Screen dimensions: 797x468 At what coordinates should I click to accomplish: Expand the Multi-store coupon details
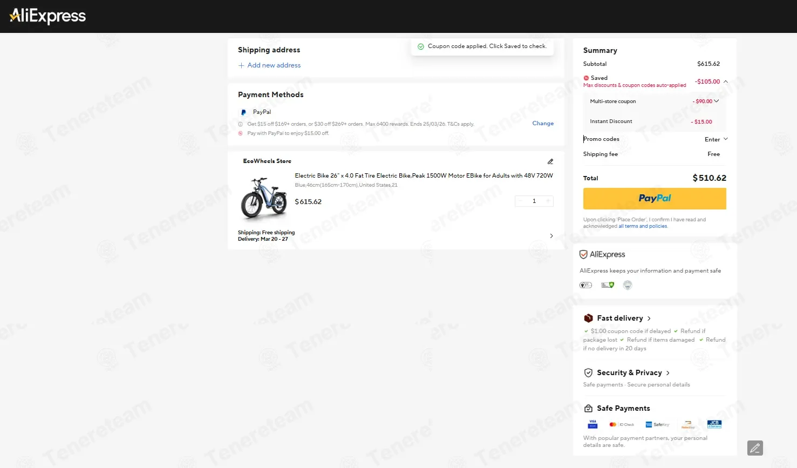point(716,101)
